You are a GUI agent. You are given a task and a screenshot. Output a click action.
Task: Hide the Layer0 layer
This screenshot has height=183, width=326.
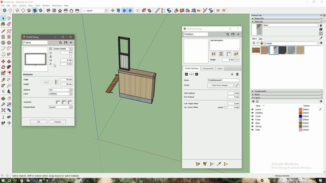click(x=253, y=110)
